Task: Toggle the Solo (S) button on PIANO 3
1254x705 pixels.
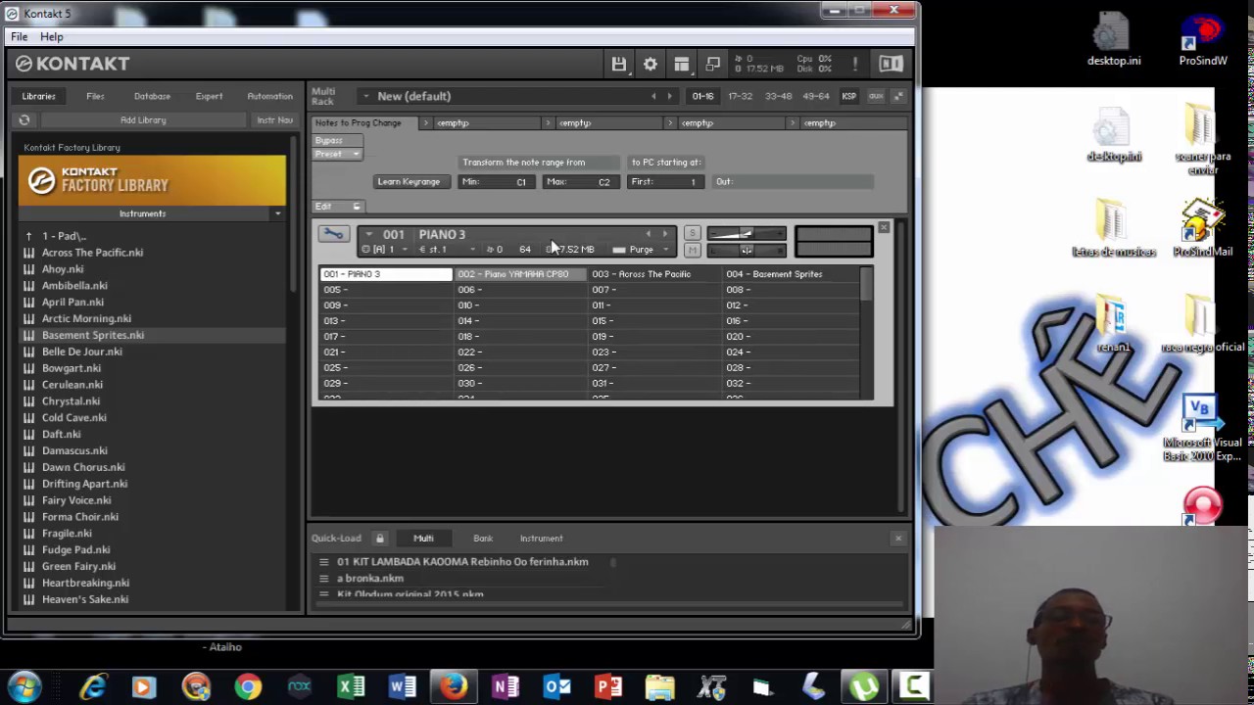Action: pos(692,233)
